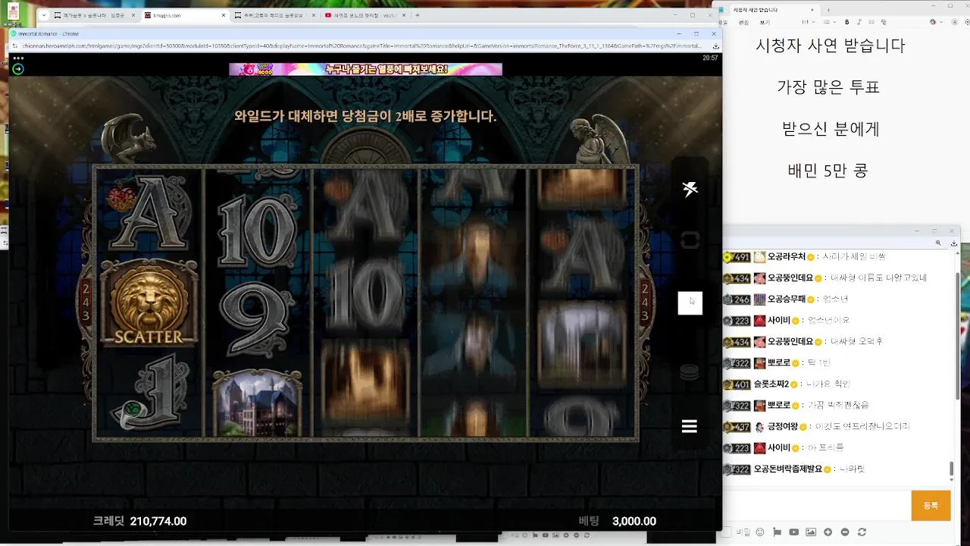Click the green arrow circle icon

(x=18, y=69)
